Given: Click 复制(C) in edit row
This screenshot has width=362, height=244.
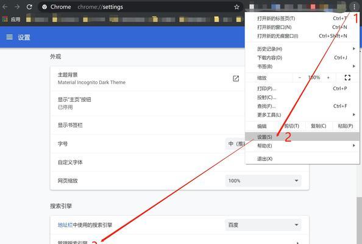Looking at the screenshot, I should click(x=319, y=126).
